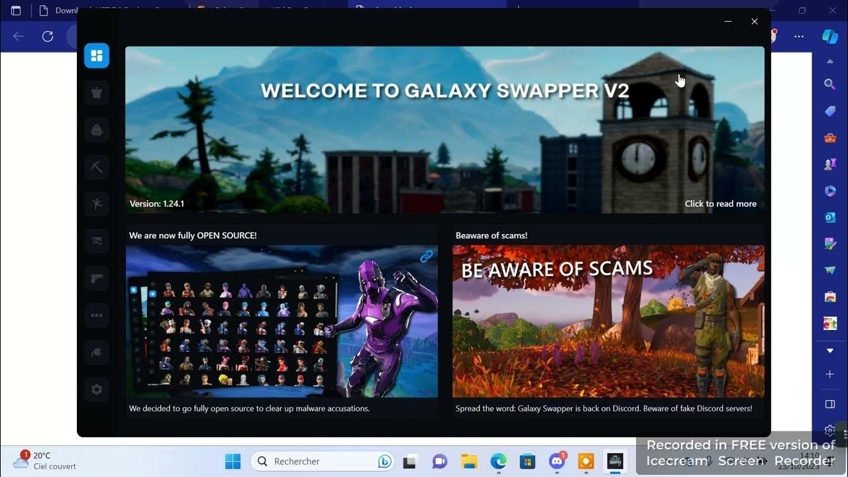Open Edge sidebar Games chess icon
The image size is (848, 477).
[x=829, y=164]
